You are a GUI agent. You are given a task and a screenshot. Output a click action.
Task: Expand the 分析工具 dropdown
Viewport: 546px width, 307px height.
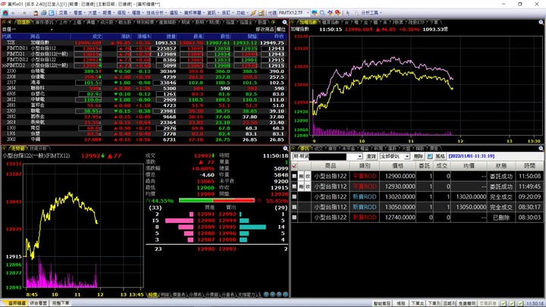pyautogui.click(x=371, y=13)
